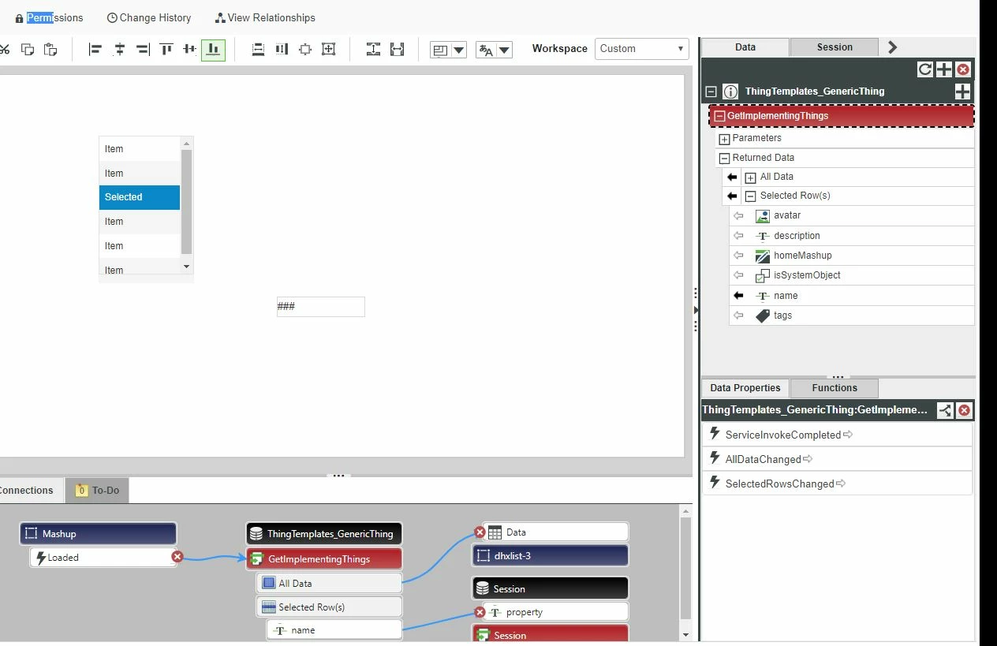The image size is (997, 646).
Task: Collapse the Selected Row(s) node
Action: [x=750, y=196]
